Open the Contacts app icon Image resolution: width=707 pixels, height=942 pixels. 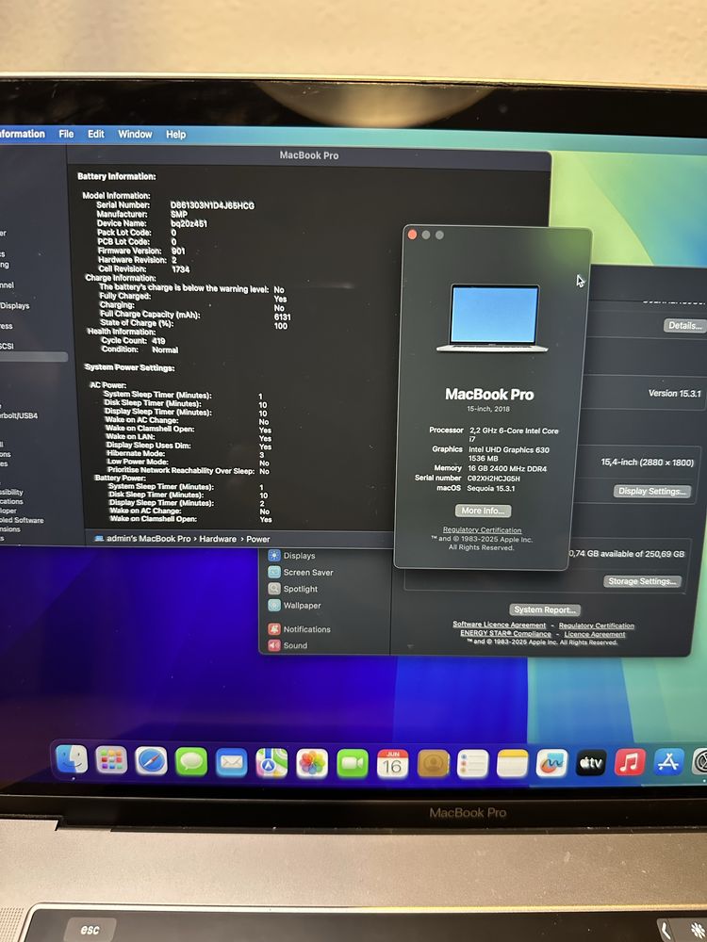point(433,764)
